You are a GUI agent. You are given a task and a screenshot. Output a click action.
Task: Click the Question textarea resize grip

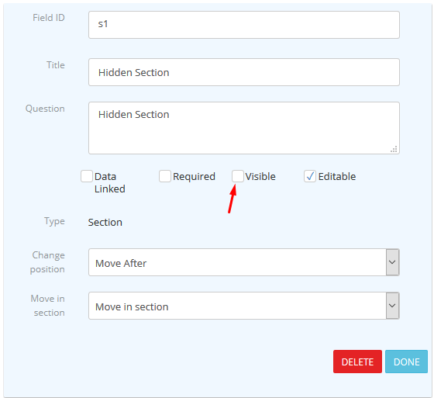[394, 149]
